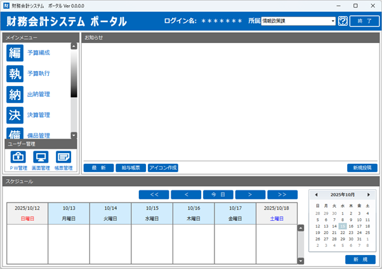Open the 帳票管理 form icon
Image resolution: width=382 pixels, height=269 pixels.
click(63, 157)
